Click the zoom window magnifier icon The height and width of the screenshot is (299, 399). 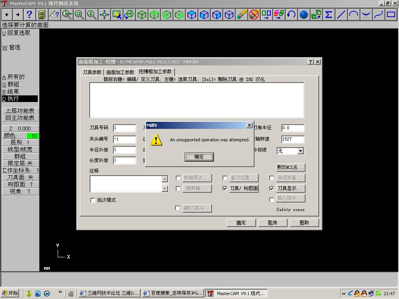(x=79, y=15)
